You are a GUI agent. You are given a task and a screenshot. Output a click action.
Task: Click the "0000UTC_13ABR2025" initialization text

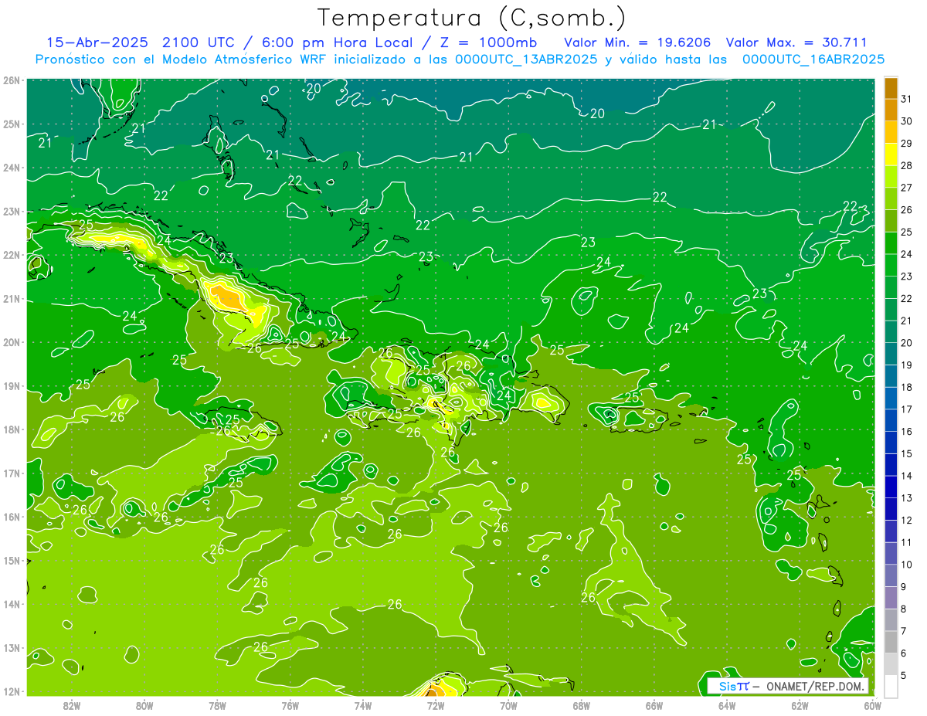[526, 59]
